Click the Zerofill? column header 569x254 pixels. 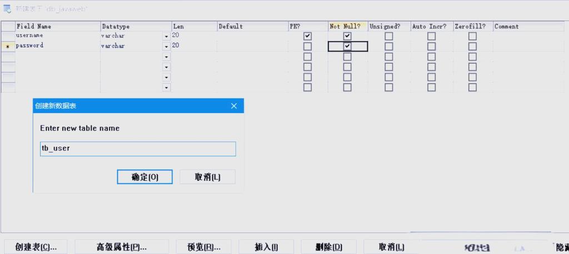pos(473,27)
